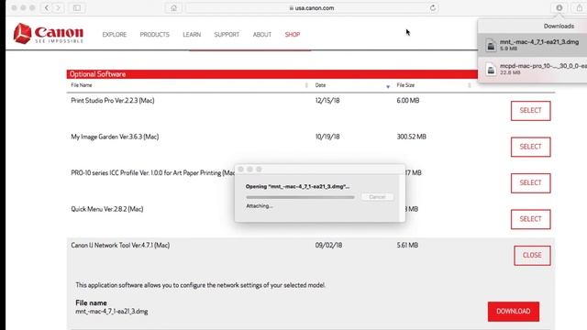The height and width of the screenshot is (330, 587).
Task: Open the SUPPORT menu
Action: [x=227, y=35]
